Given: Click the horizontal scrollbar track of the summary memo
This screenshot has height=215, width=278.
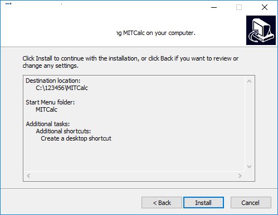Looking at the screenshot, I should pyautogui.click(x=134, y=176).
